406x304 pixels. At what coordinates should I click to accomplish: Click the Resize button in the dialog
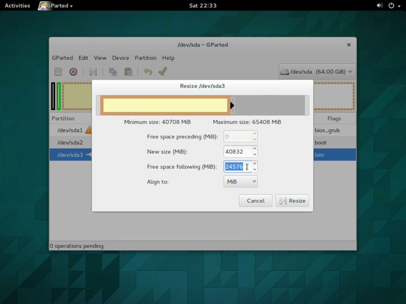(292, 201)
